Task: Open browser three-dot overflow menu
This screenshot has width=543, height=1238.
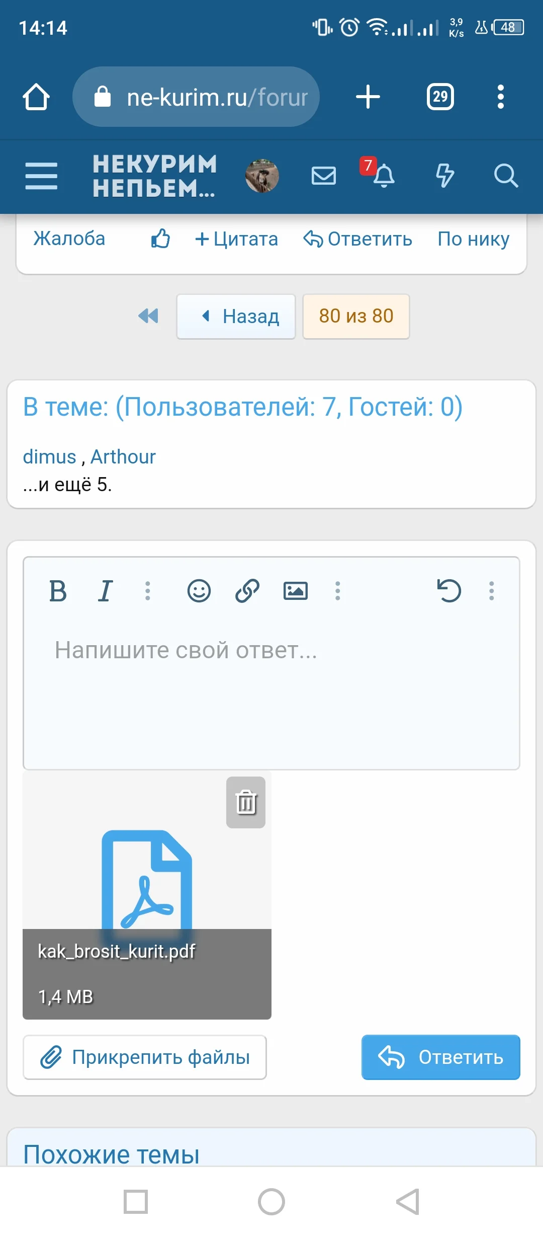Action: click(500, 97)
